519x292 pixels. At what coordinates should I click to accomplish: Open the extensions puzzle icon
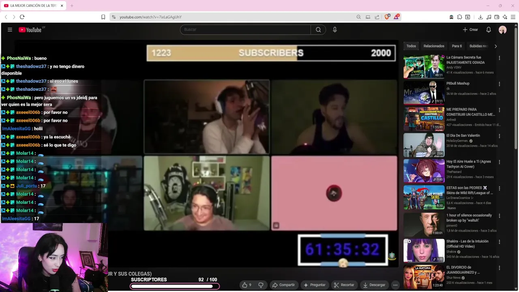[459, 17]
